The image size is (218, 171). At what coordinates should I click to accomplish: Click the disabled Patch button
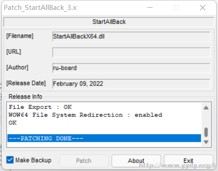[84, 161]
